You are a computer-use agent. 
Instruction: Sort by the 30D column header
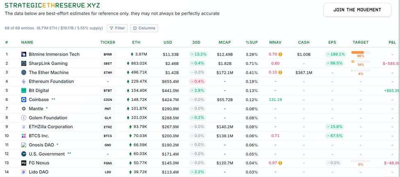[x=196, y=42]
